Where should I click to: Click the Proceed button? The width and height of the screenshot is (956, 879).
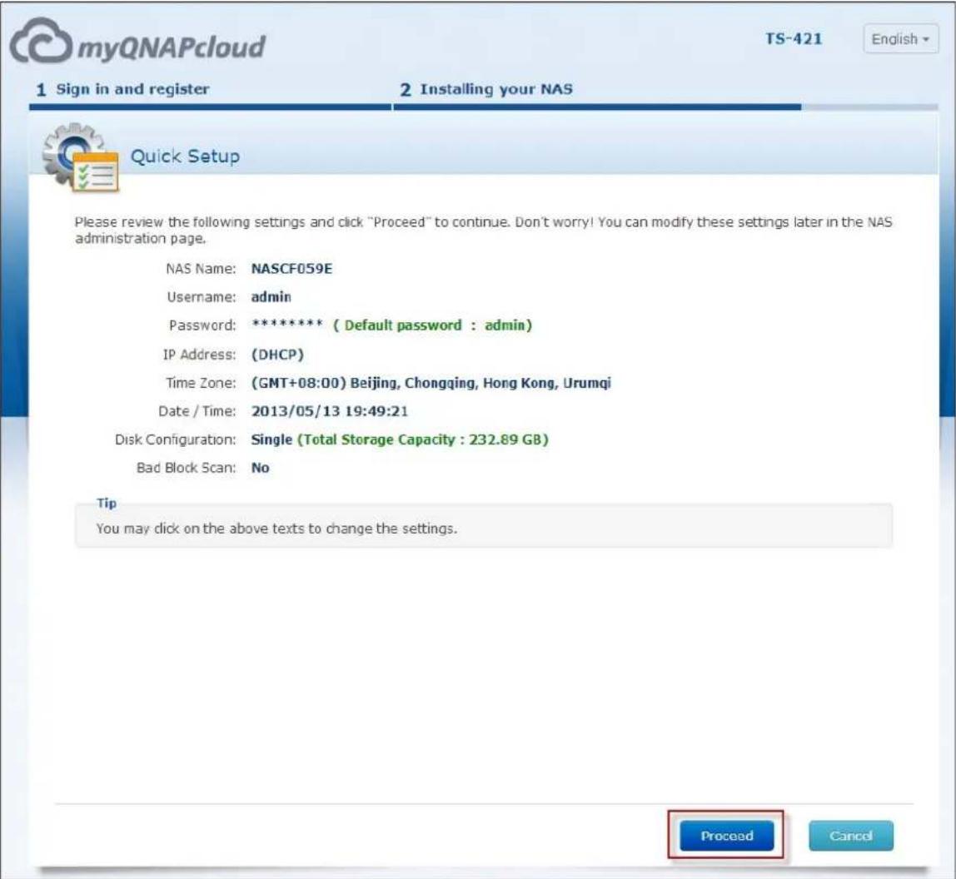pos(727,835)
